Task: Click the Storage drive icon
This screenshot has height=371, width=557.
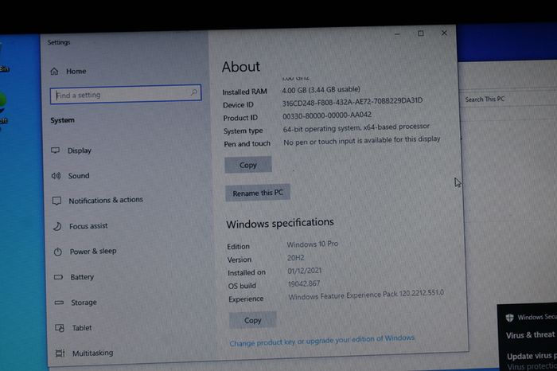Action: pyautogui.click(x=59, y=303)
